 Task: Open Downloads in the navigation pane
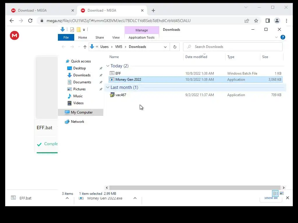(82, 75)
